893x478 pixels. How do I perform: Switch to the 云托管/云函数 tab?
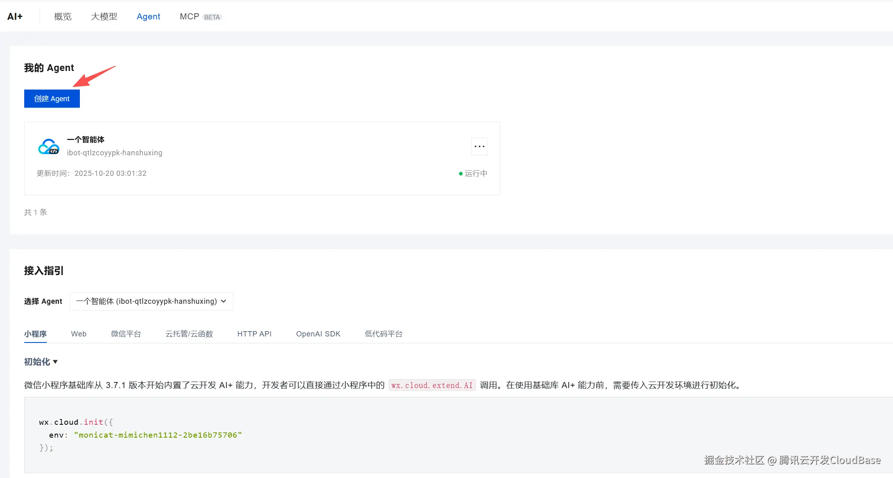190,334
